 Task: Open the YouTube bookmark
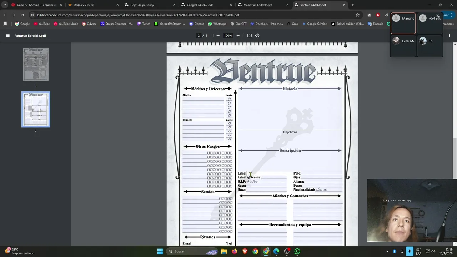(x=42, y=24)
